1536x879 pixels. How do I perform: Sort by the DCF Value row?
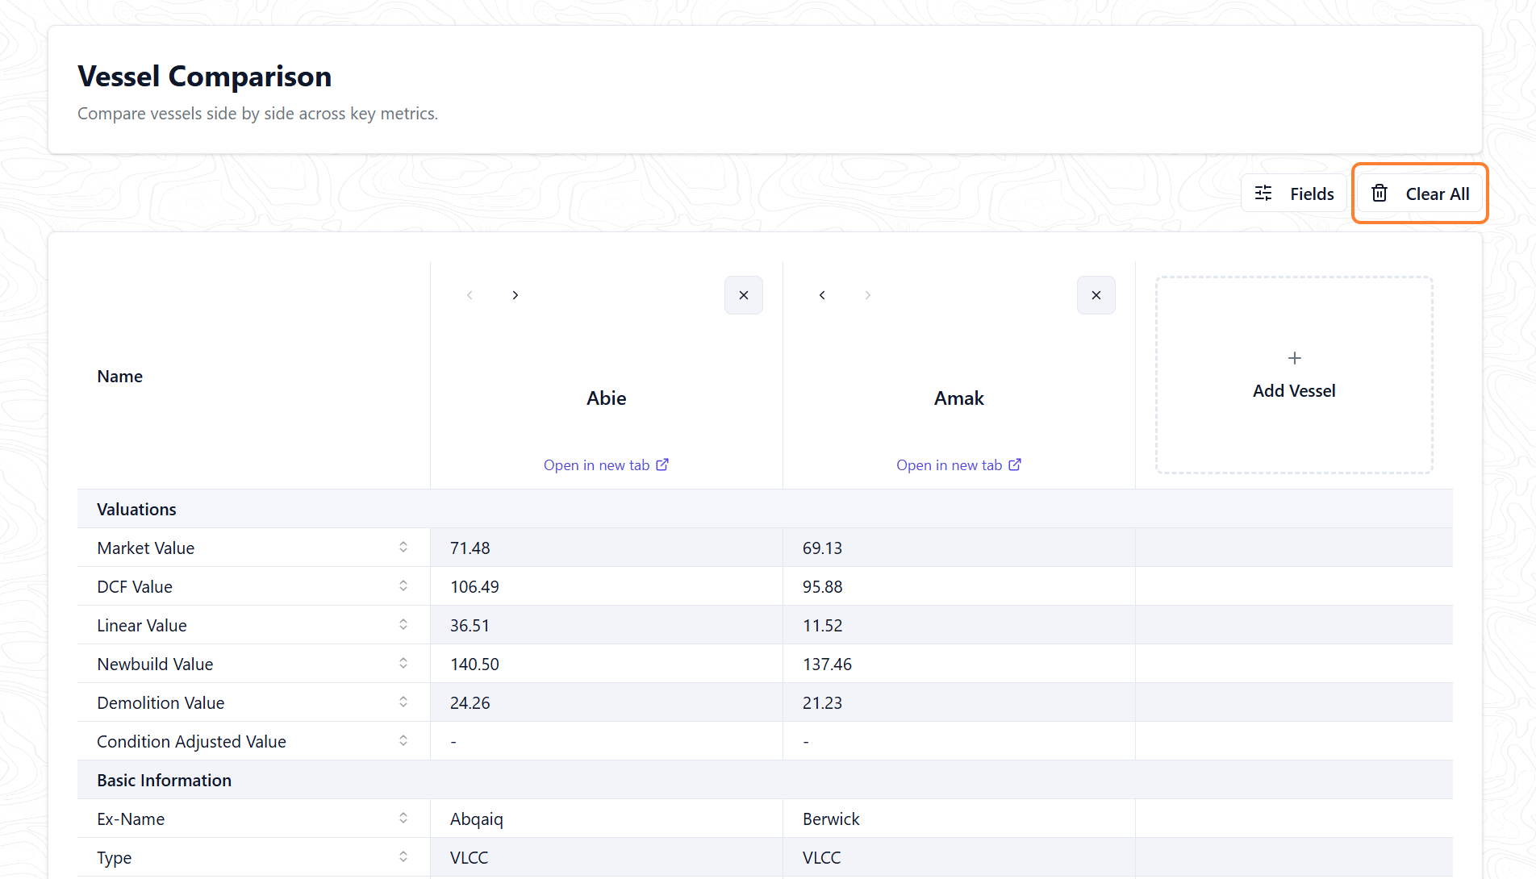pyautogui.click(x=403, y=586)
